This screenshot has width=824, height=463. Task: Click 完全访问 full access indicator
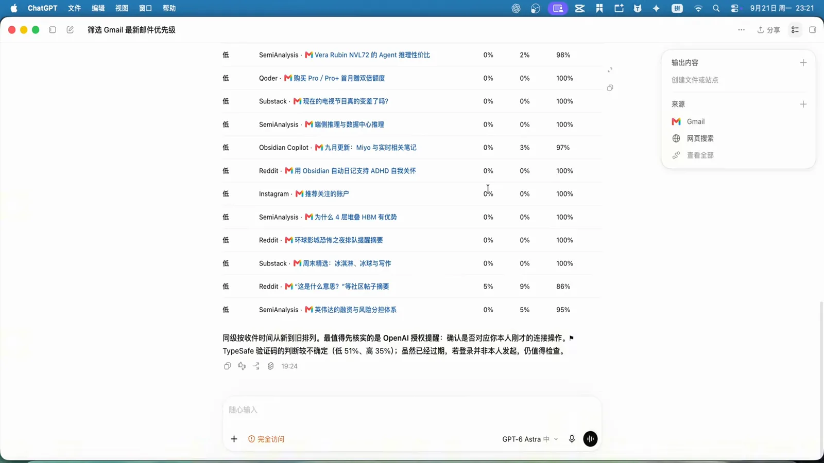266,439
